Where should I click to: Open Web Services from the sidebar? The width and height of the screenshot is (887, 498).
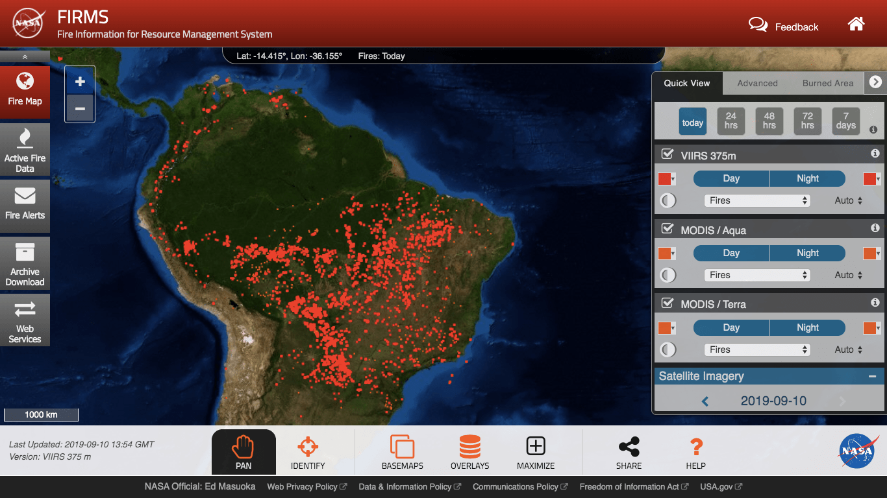click(x=25, y=320)
